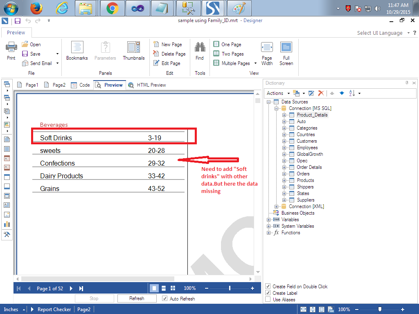The width and height of the screenshot is (419, 314).
Task: Open toolbox settings wrench icon
Action: tap(7, 234)
